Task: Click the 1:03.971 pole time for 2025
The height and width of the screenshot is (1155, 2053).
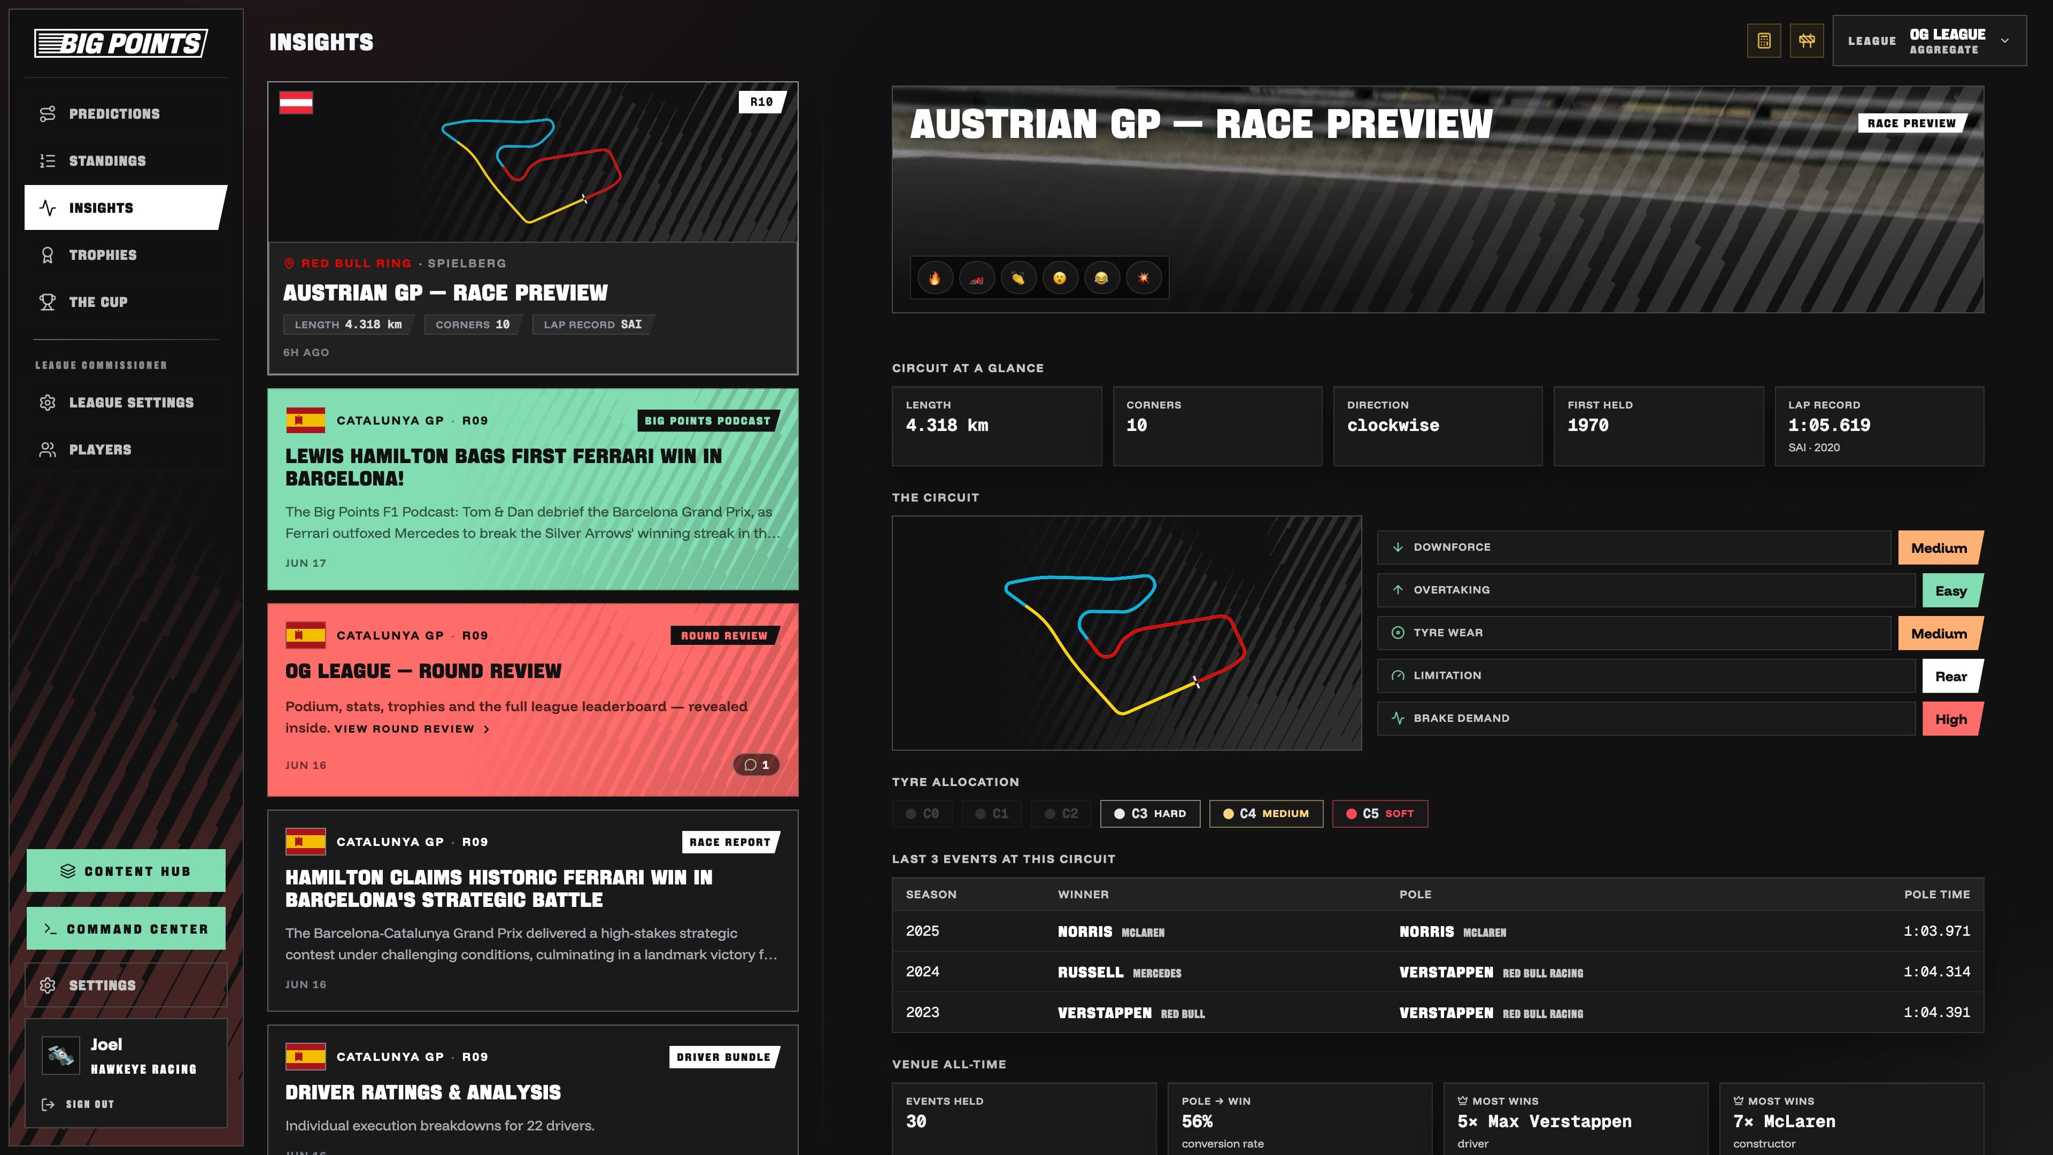Action: point(1936,931)
